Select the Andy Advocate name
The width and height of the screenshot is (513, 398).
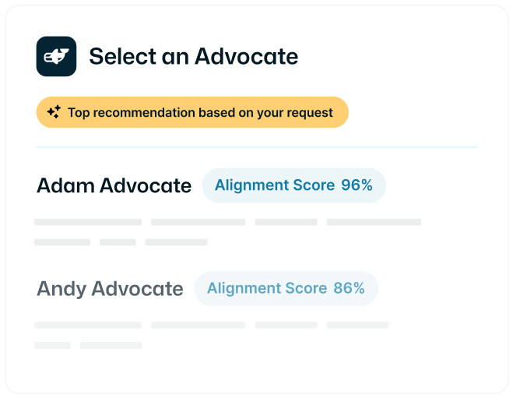pos(110,289)
